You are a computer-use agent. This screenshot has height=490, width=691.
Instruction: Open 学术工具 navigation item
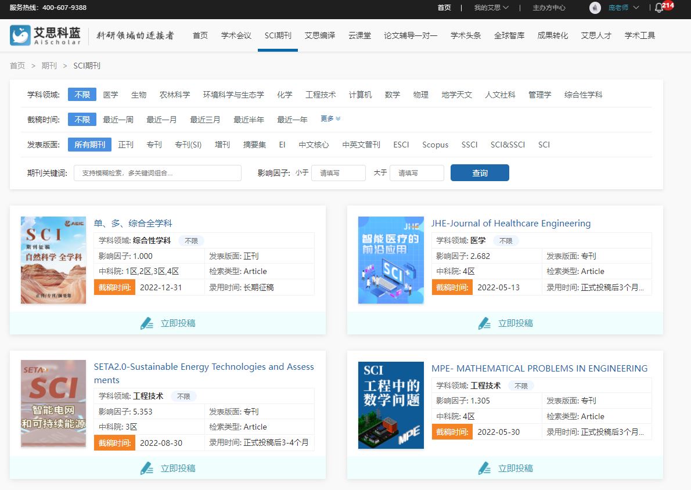tap(640, 35)
